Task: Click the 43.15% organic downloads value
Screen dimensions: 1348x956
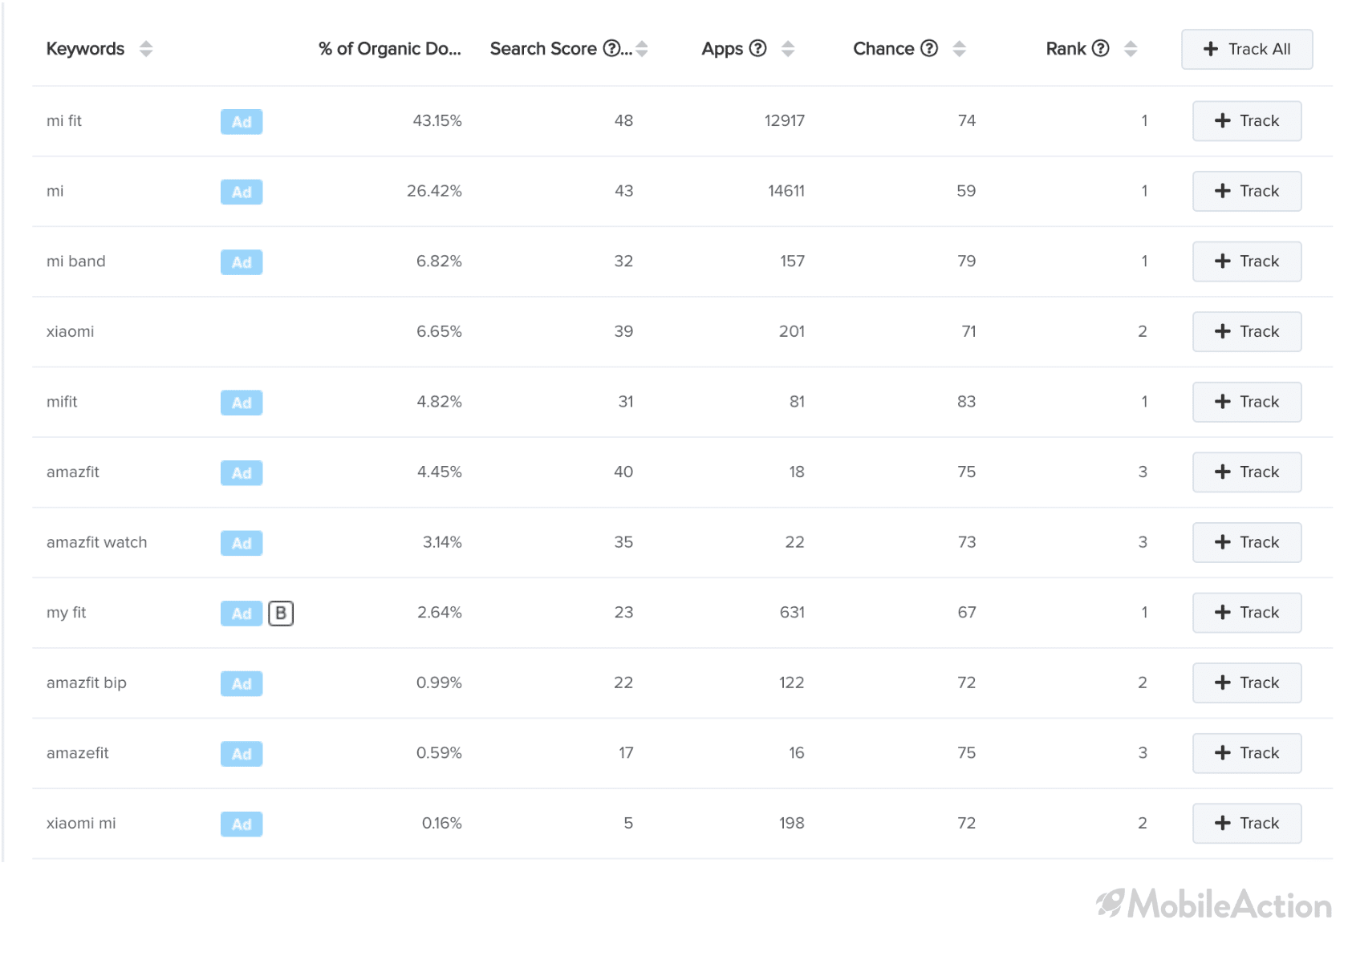Action: pos(437,121)
